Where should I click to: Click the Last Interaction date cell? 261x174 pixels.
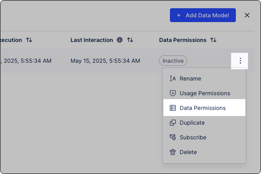tap(105, 61)
